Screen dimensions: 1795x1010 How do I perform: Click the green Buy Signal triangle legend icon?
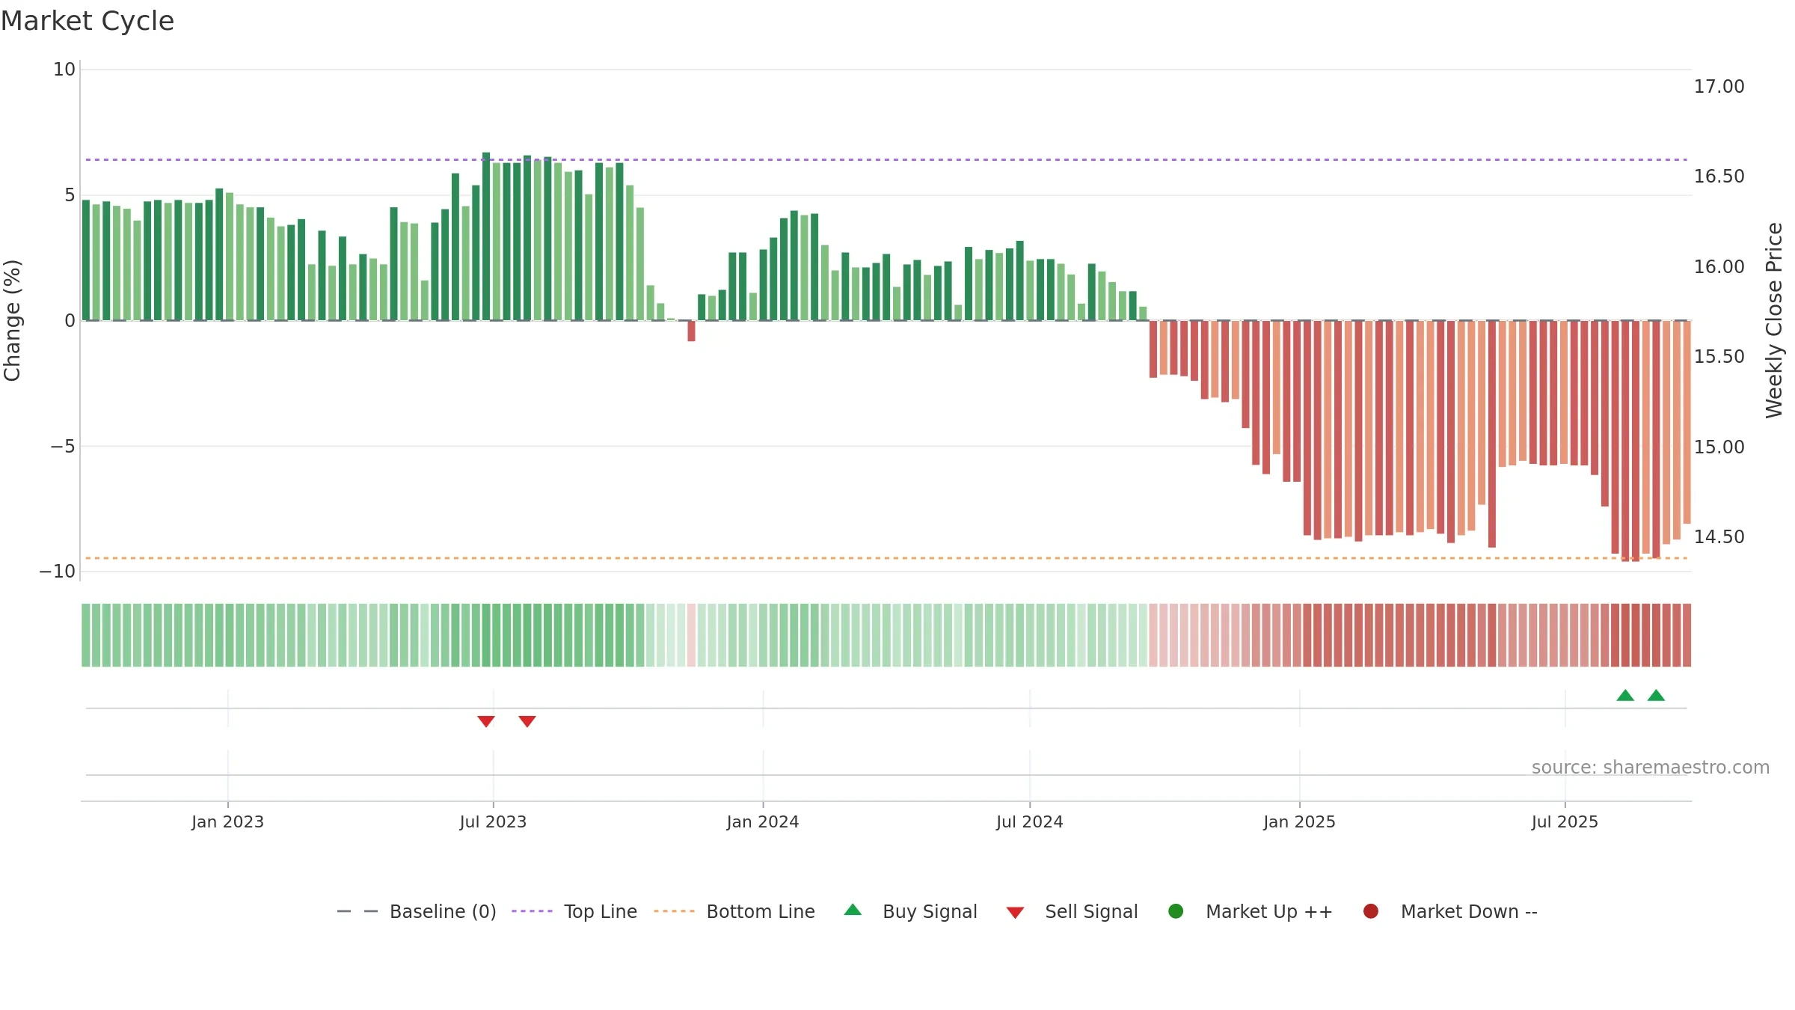click(x=853, y=910)
